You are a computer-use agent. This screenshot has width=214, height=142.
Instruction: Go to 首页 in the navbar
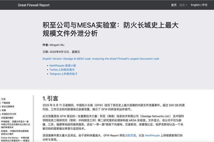[174, 5]
